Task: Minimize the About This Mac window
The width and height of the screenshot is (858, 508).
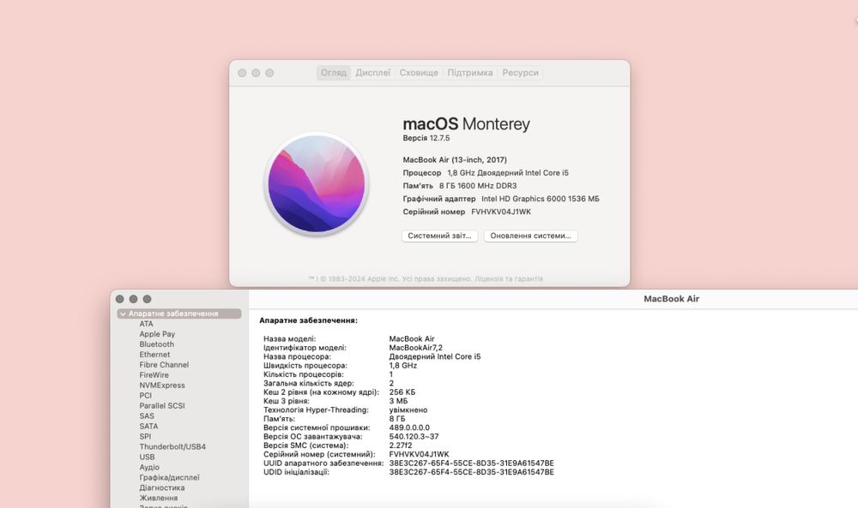Action: (x=256, y=73)
